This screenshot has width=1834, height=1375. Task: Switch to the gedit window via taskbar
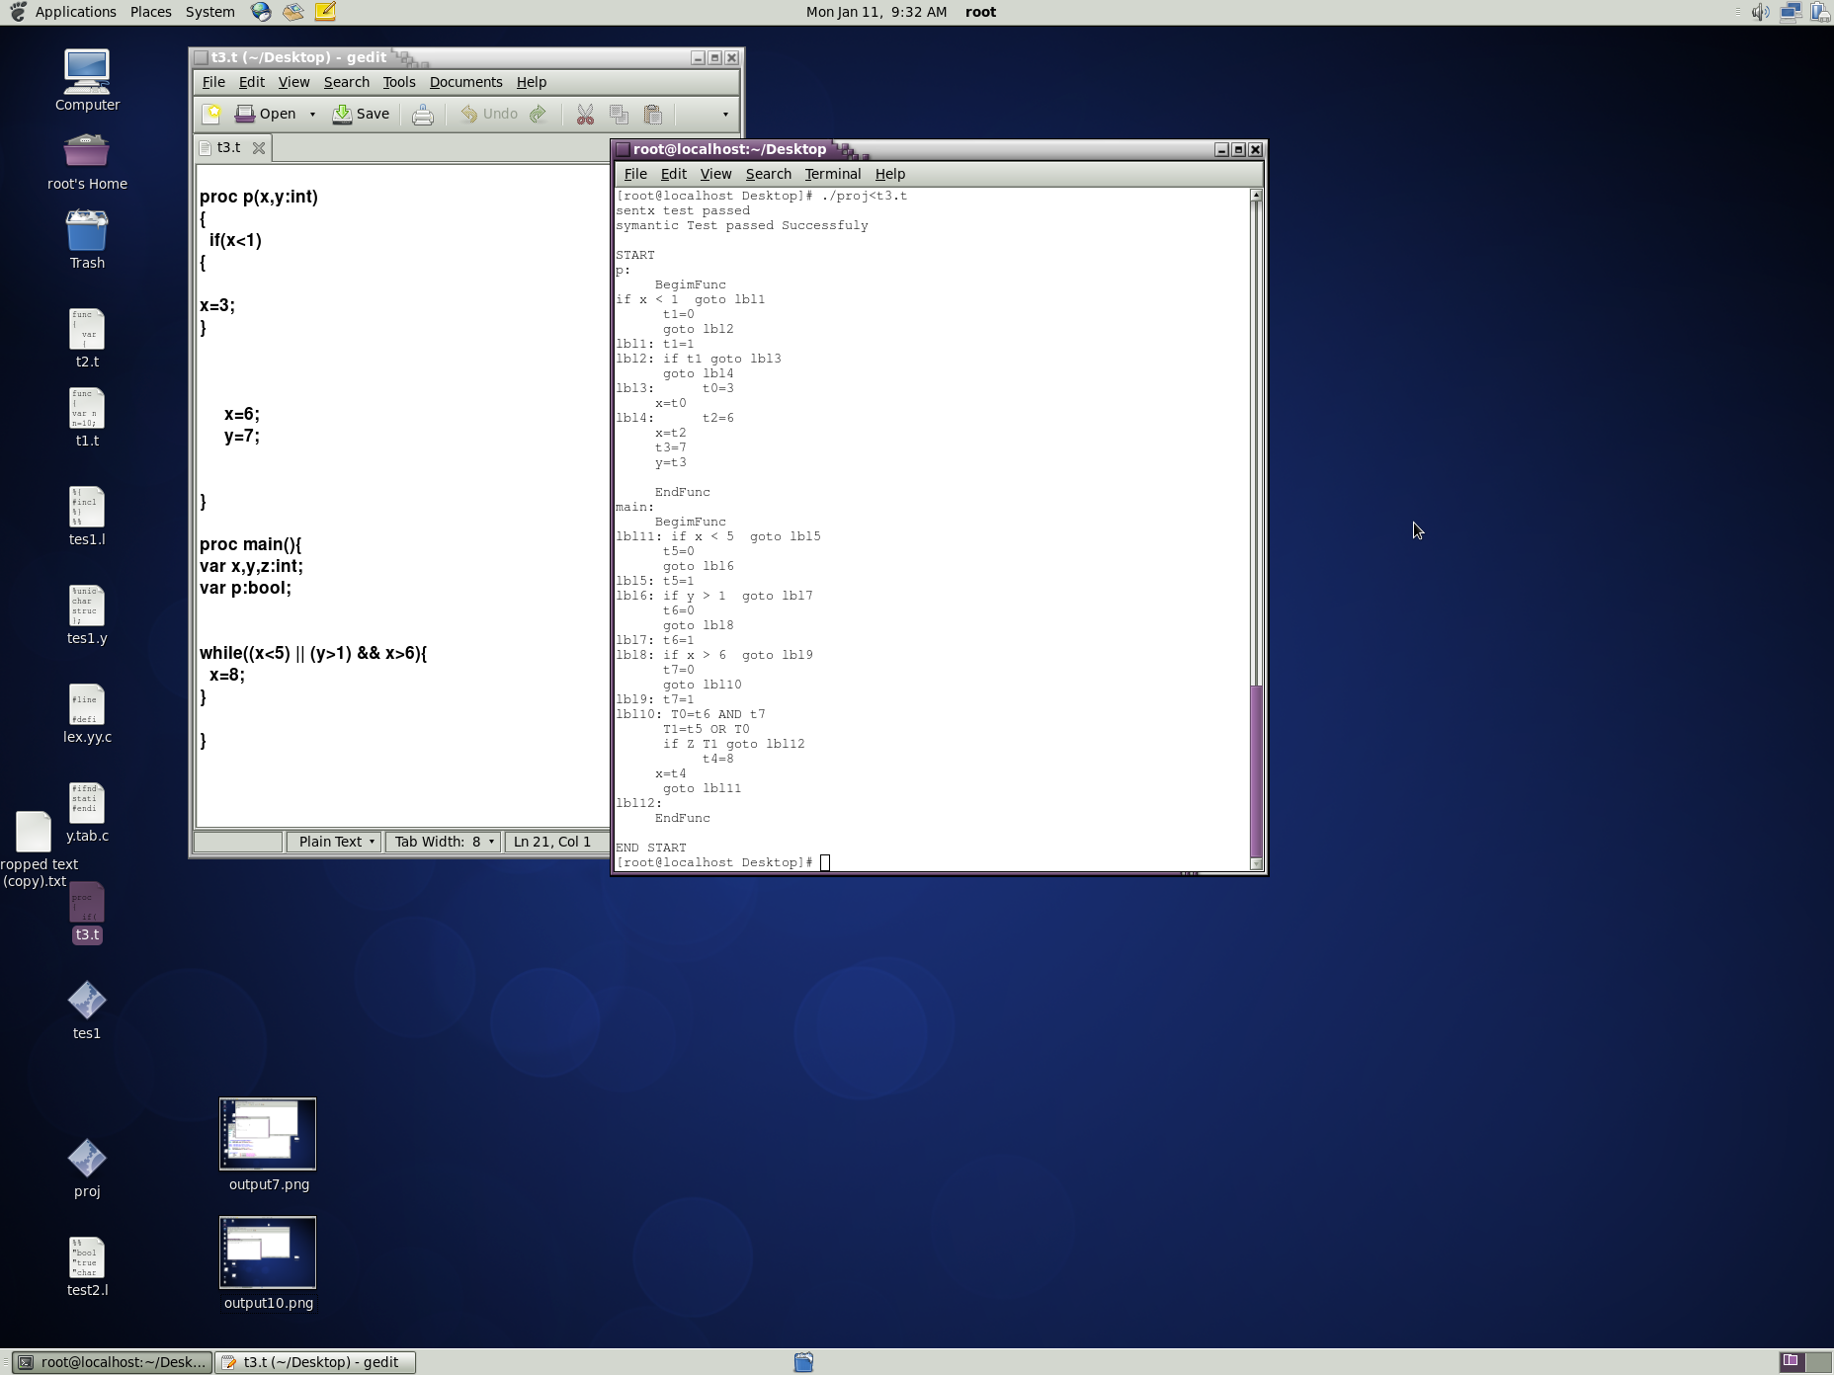314,1362
